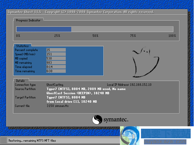
Task: Click the restore progress bar
Action: click(95, 29)
